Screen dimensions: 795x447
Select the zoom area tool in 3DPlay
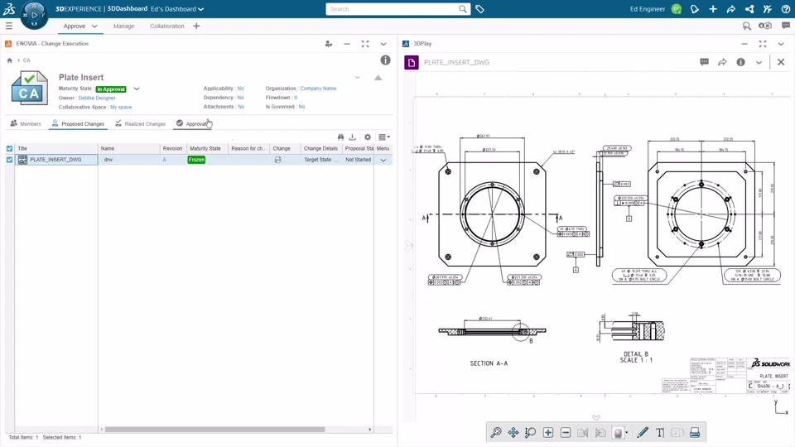coord(530,432)
